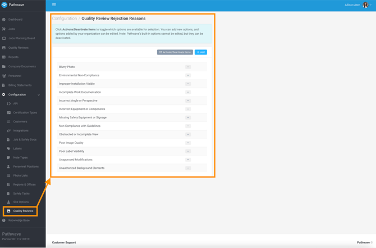Open Allison Aten user avatar
This screenshot has width=376, height=248.
pyautogui.click(x=365, y=5)
